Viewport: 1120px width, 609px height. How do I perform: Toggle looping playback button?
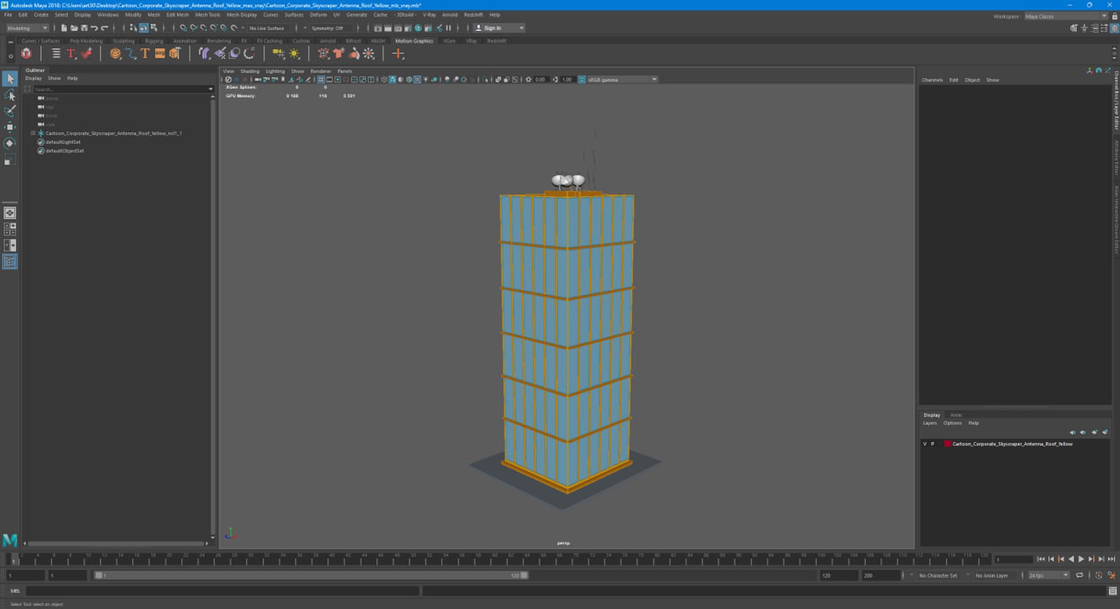1080,575
